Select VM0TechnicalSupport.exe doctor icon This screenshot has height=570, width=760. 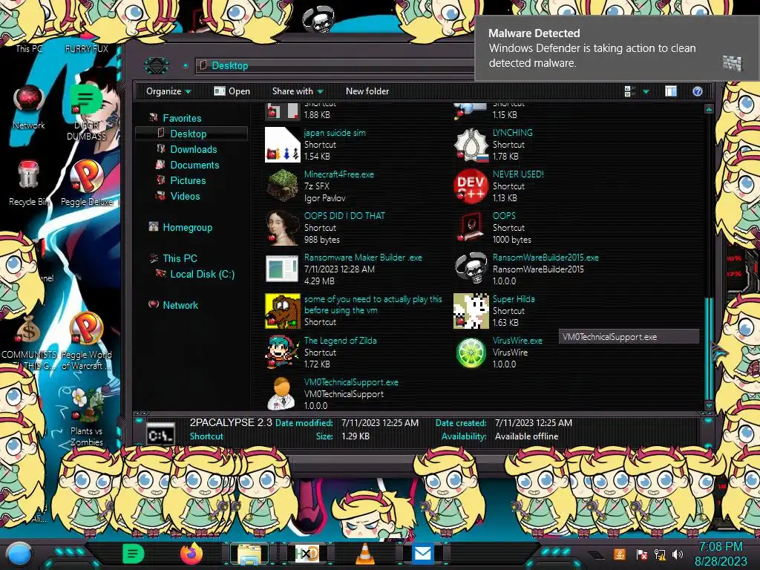click(x=283, y=393)
